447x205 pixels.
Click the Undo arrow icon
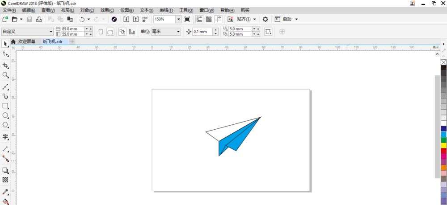pyautogui.click(x=82, y=19)
